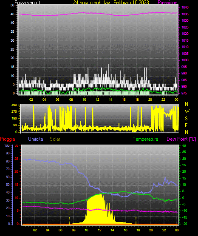Click the 12 hour mark on wind graph
This screenshot has width=198, height=236.
coord(97,100)
